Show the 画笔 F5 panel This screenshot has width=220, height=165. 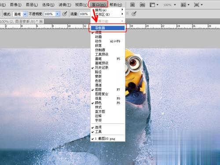pos(108,59)
